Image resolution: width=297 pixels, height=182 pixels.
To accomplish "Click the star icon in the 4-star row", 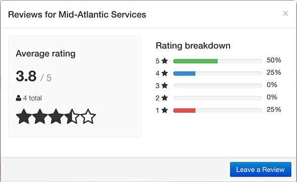I will click(165, 73).
